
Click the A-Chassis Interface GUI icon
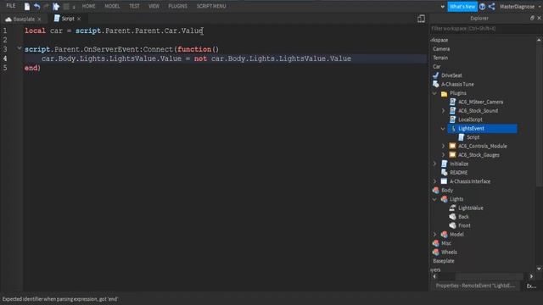click(x=445, y=181)
